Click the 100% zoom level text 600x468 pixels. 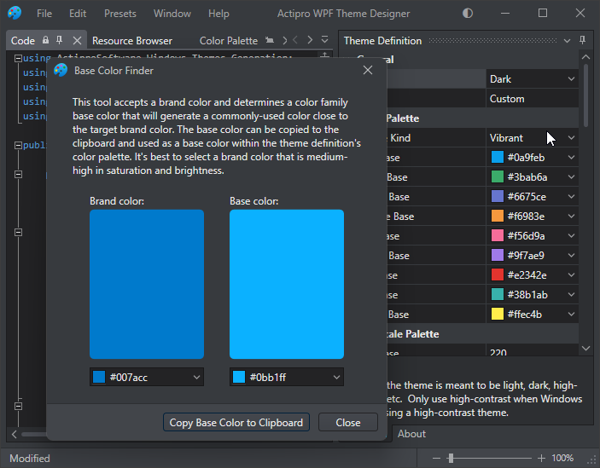562,458
